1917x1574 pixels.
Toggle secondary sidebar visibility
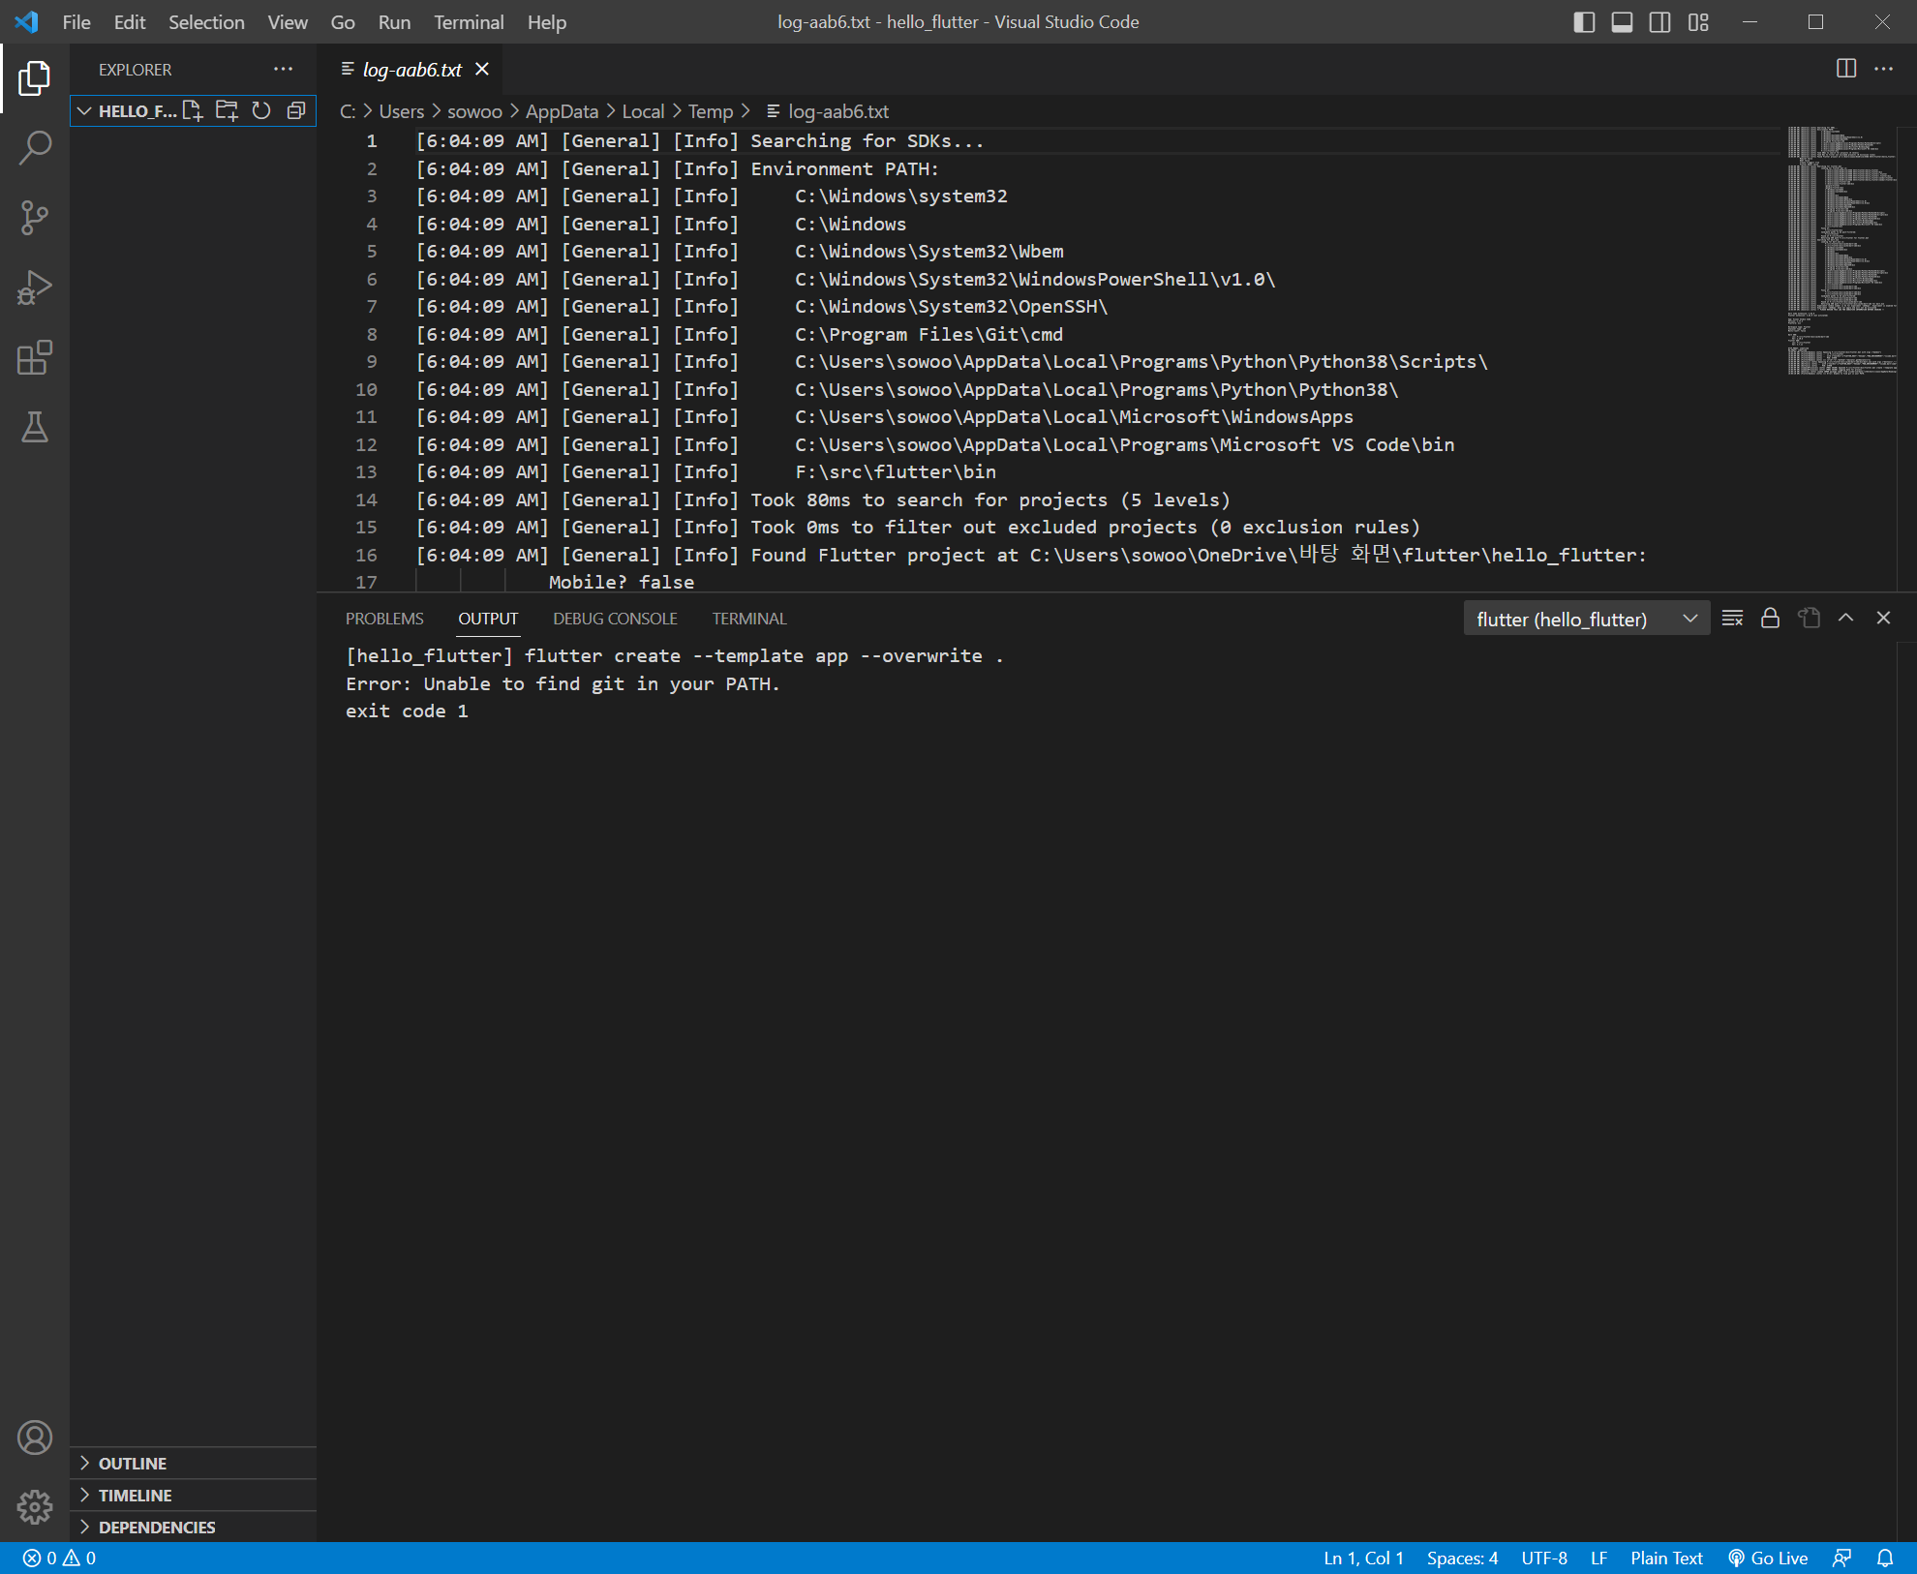(x=1659, y=21)
